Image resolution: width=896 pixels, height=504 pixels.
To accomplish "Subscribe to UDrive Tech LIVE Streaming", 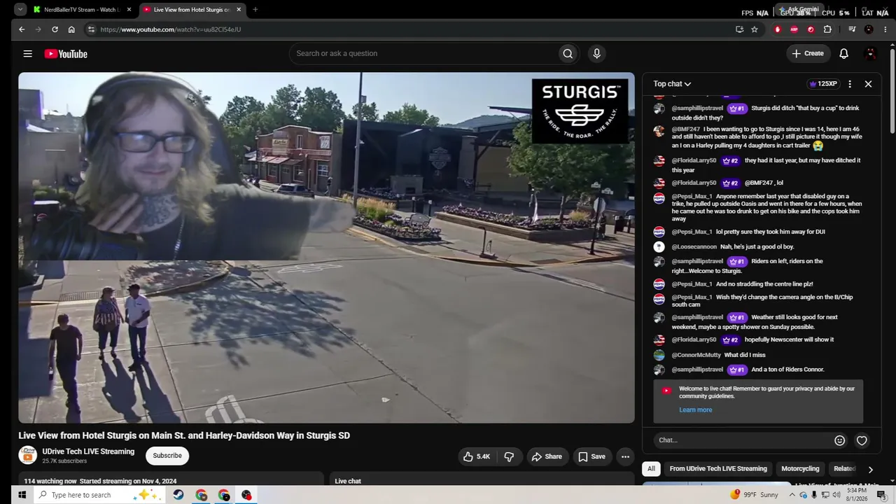I will click(167, 456).
